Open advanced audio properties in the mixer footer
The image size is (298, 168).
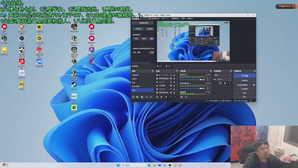click(x=181, y=97)
